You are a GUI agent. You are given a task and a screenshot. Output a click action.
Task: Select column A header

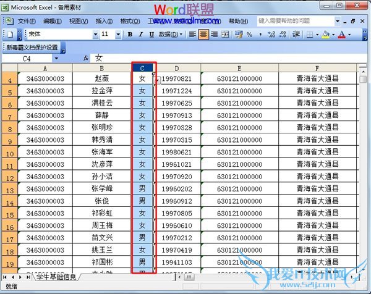pyautogui.click(x=45, y=69)
